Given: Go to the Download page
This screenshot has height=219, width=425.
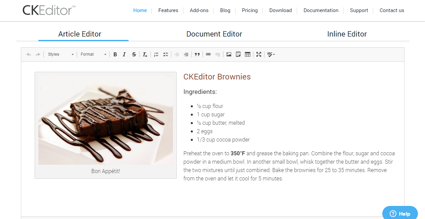Looking at the screenshot, I should coord(281,10).
